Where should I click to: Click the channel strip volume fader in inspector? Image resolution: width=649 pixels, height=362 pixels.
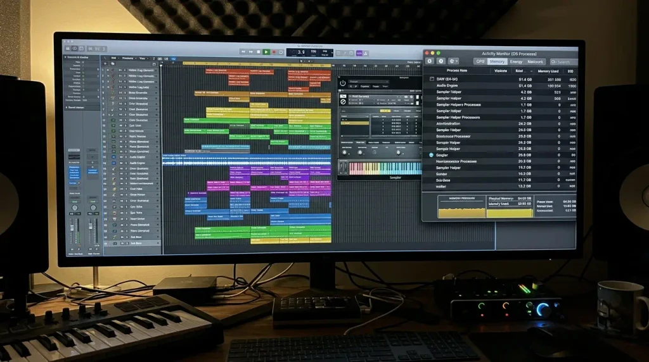(x=72, y=228)
